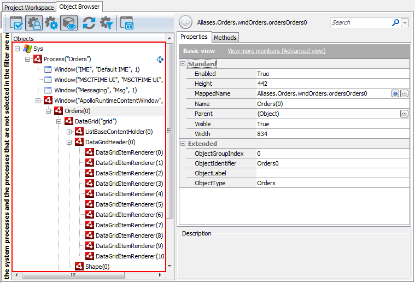This screenshot has width=415, height=283.
Task: Click the magnifier icon in Search box
Action: tap(395, 22)
